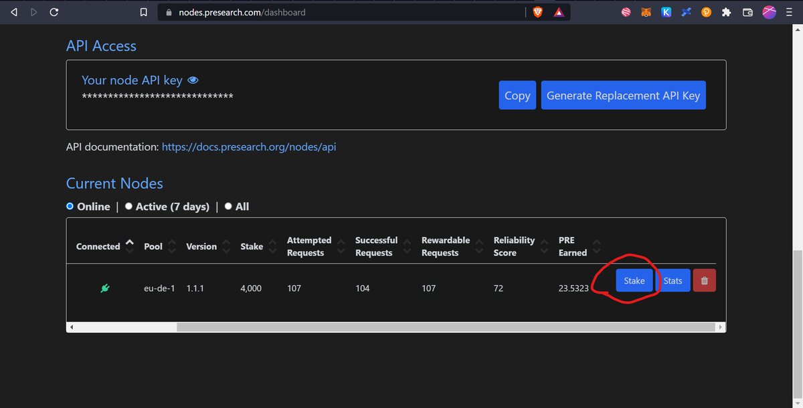803x408 pixels.
Task: Open the blue satellite extension
Action: [x=686, y=12]
